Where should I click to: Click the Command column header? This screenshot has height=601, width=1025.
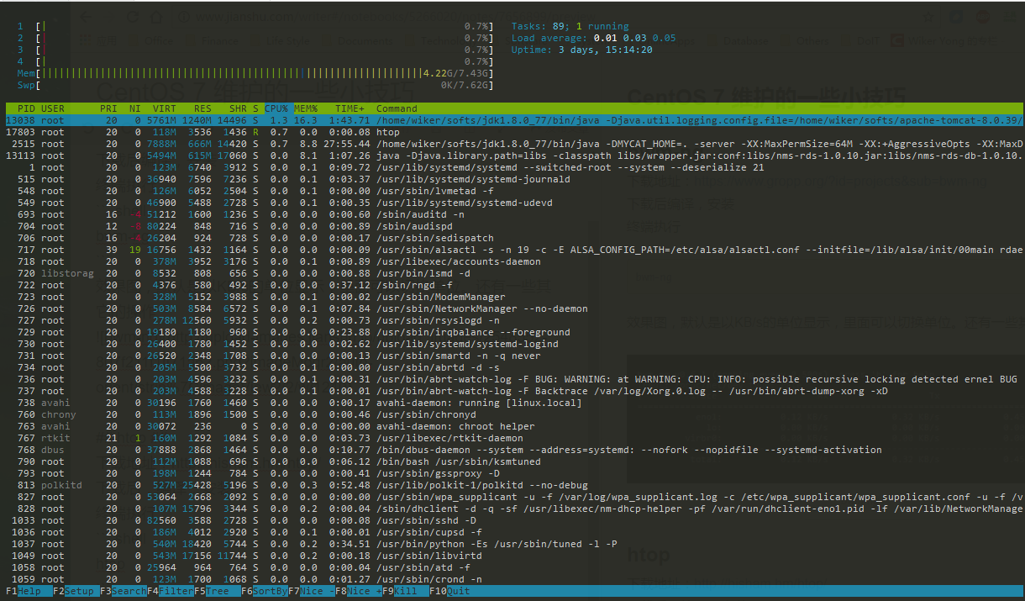pos(397,108)
